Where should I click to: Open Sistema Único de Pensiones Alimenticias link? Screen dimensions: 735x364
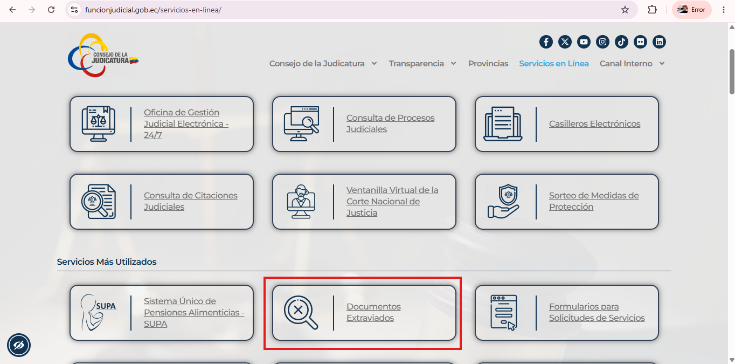tap(194, 313)
